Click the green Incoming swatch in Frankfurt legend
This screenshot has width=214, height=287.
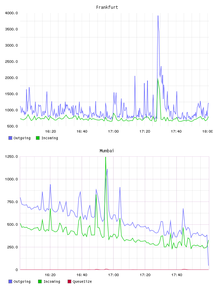(38, 138)
